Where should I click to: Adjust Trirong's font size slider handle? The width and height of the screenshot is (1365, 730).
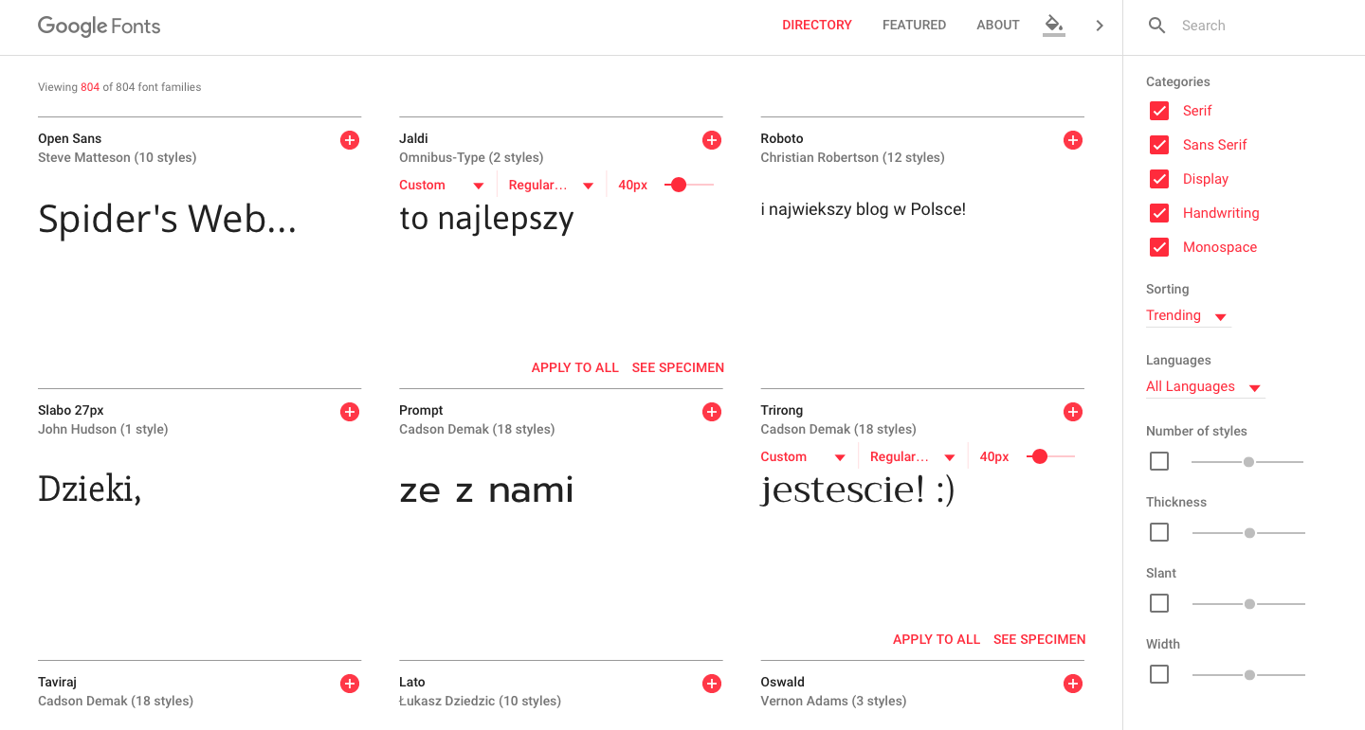(x=1040, y=456)
